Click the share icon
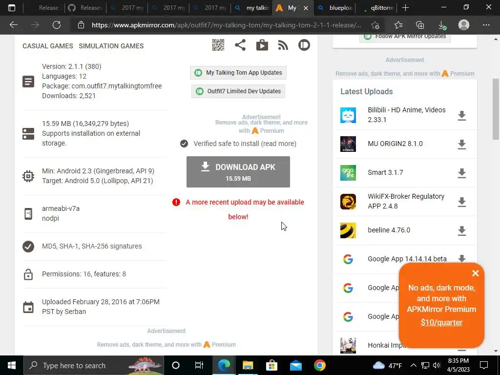The width and height of the screenshot is (500, 375). click(240, 45)
